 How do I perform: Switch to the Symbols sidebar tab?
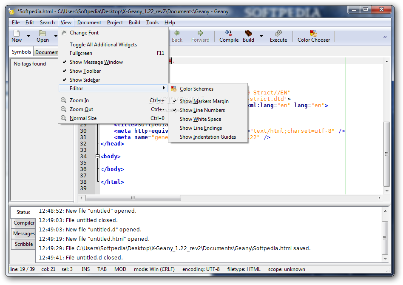tap(21, 52)
